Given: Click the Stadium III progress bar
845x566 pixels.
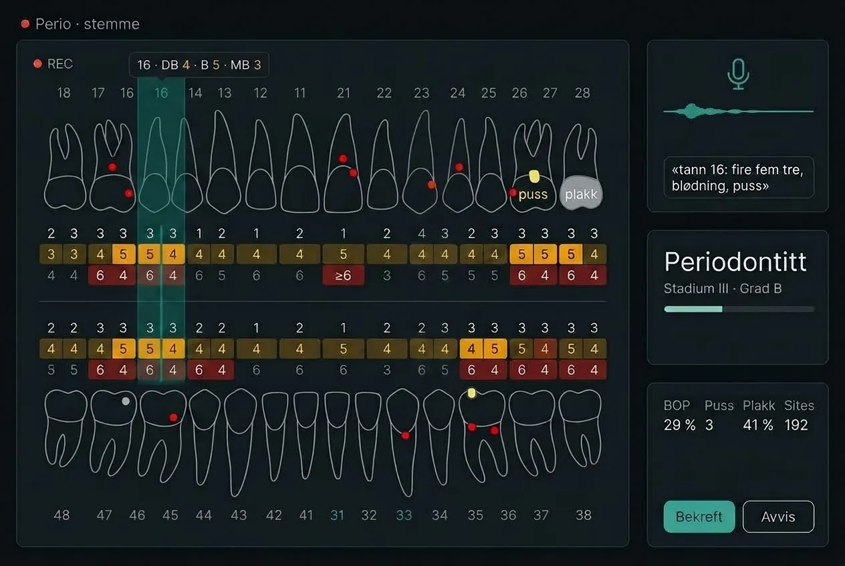Looking at the screenshot, I should point(739,309).
